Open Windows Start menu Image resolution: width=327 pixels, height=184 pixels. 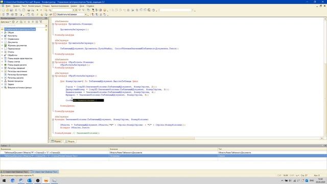coord(4,180)
